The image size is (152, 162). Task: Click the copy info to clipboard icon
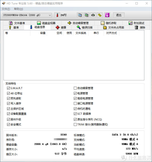coord(80,15)
